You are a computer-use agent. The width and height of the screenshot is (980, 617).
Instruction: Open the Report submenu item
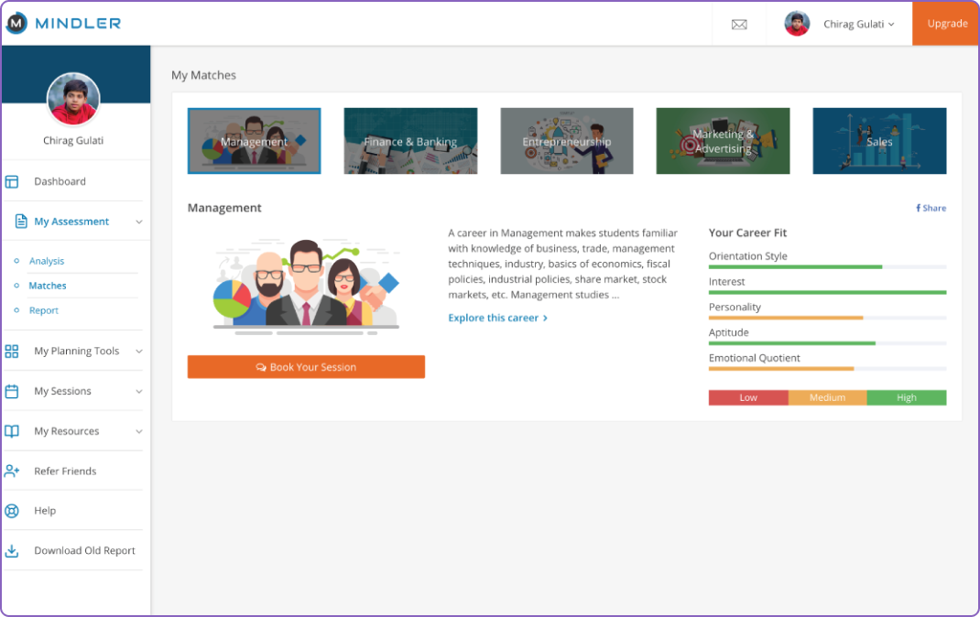[x=44, y=310]
